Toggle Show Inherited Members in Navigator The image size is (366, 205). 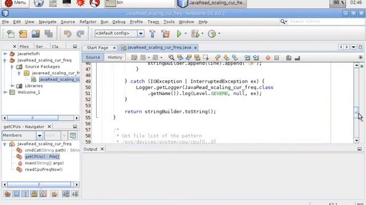(7, 194)
